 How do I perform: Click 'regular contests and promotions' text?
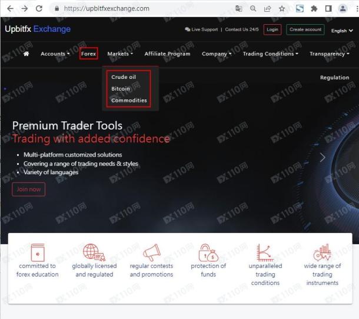tap(151, 270)
